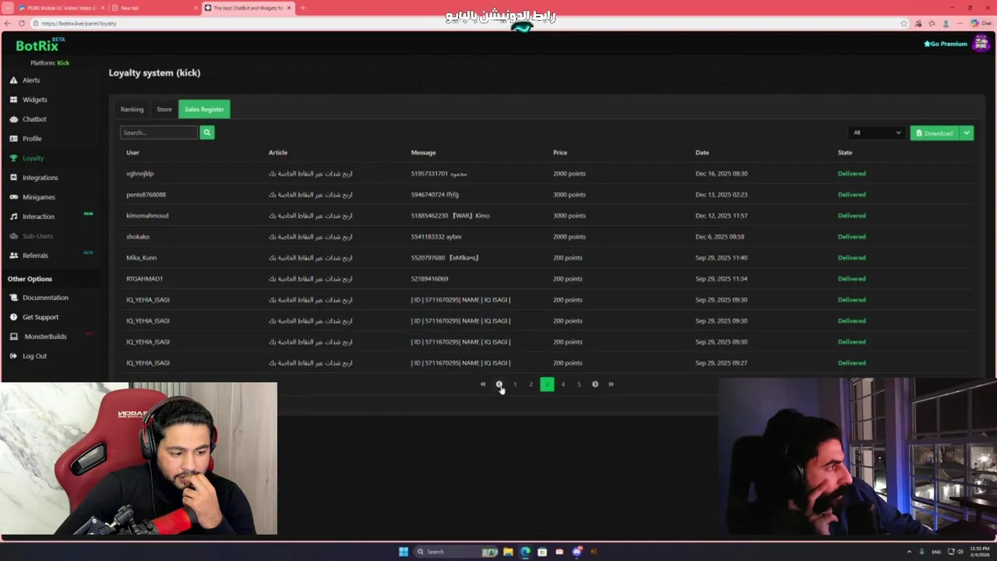Go to page 5
997x561 pixels.
click(x=579, y=384)
